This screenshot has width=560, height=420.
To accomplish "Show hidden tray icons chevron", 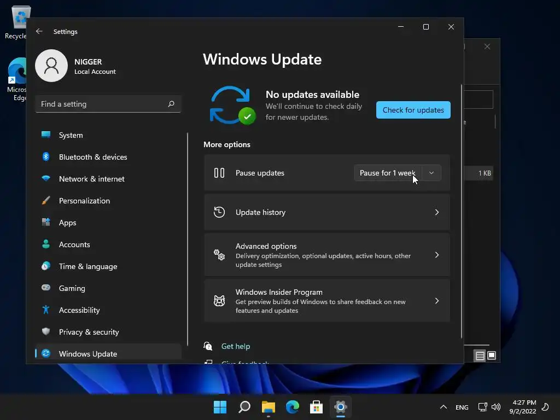I will tap(443, 407).
